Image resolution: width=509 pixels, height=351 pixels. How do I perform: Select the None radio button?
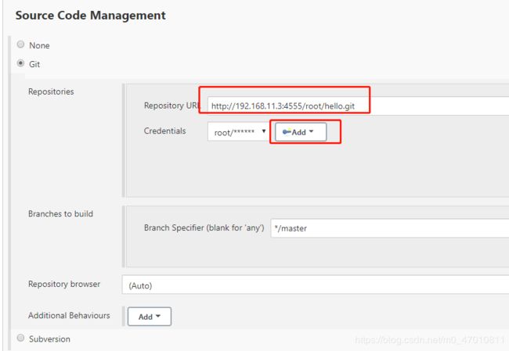[x=20, y=45]
